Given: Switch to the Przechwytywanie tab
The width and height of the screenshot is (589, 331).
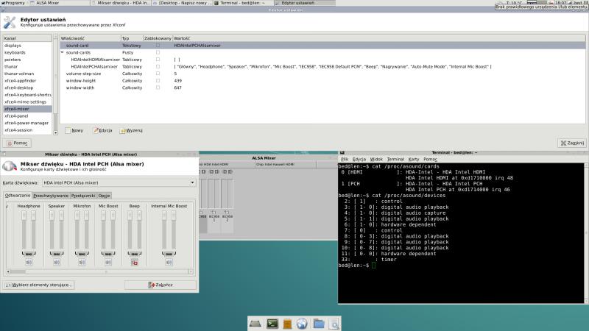Looking at the screenshot, I should tap(52, 196).
